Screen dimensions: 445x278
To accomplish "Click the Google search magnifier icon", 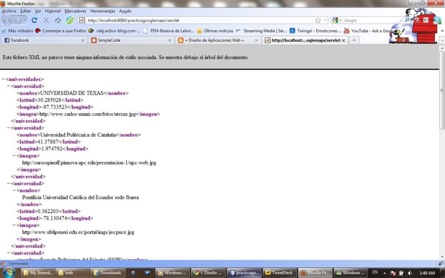I will pyautogui.click(x=407, y=20).
